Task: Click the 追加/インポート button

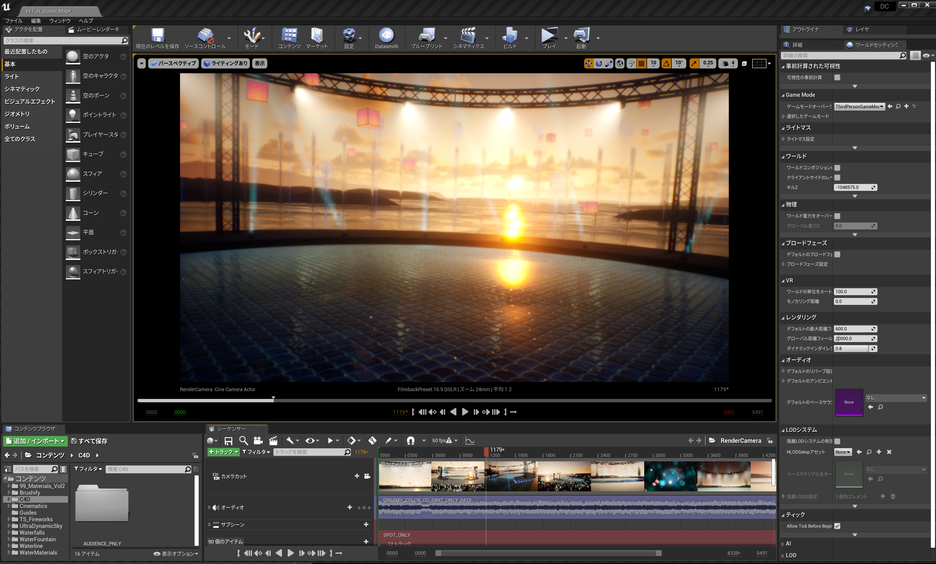Action: click(35, 441)
